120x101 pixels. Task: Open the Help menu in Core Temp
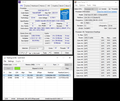(94, 5)
